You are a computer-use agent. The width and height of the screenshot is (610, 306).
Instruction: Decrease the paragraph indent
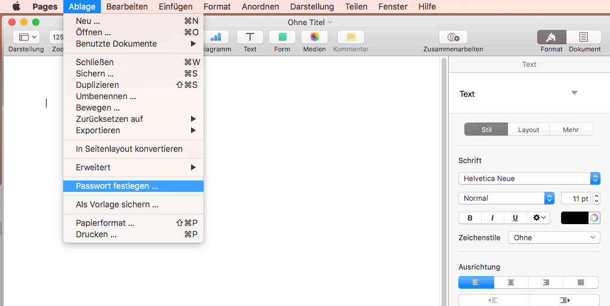(x=493, y=300)
